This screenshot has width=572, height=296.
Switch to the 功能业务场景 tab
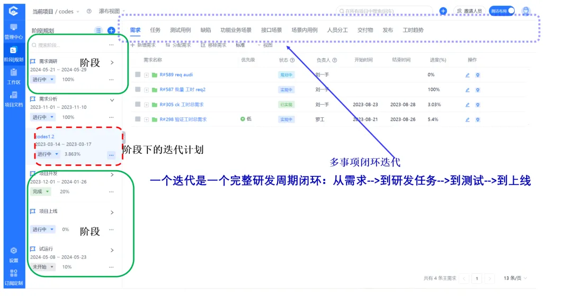236,30
